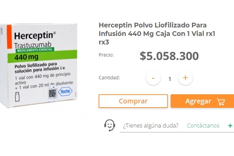Decrease quantity with the minus button

coord(153,78)
